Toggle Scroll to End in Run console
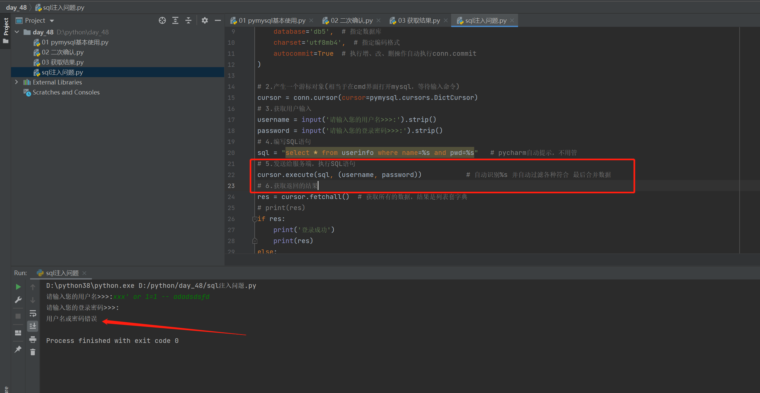 click(x=33, y=326)
